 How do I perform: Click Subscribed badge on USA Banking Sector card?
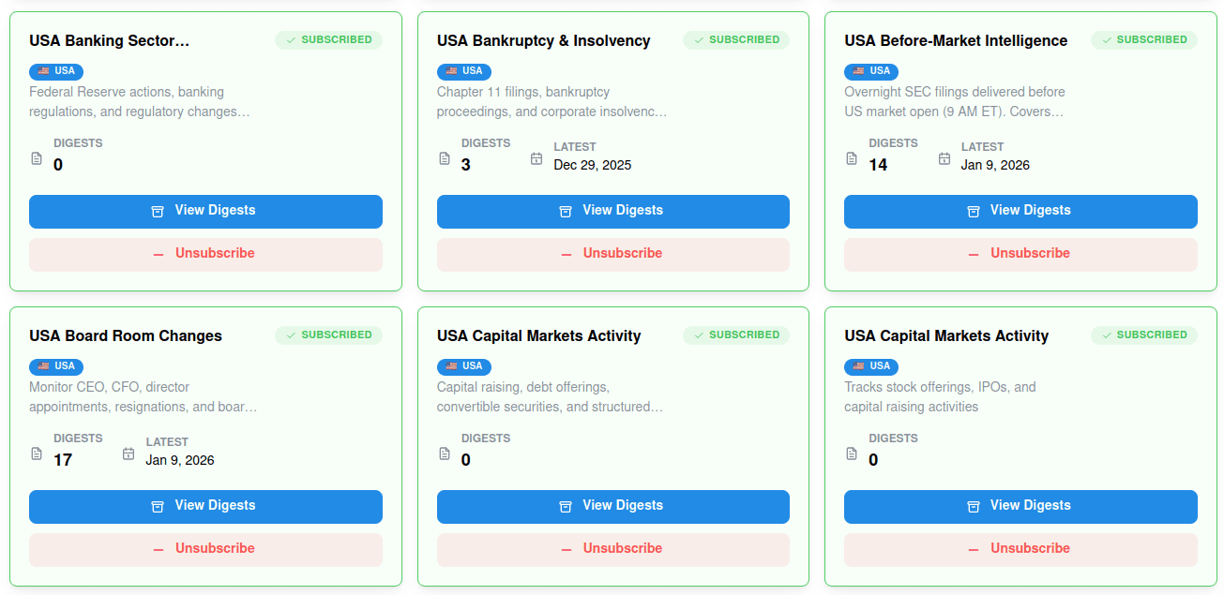coord(328,40)
